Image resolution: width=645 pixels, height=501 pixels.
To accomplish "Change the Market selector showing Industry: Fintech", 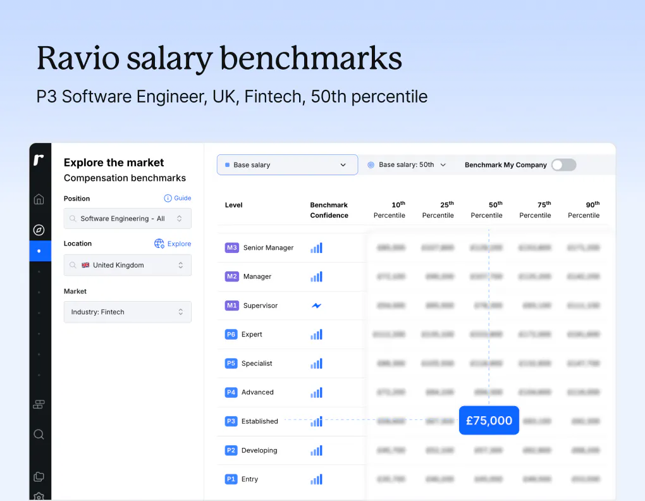I will (127, 312).
